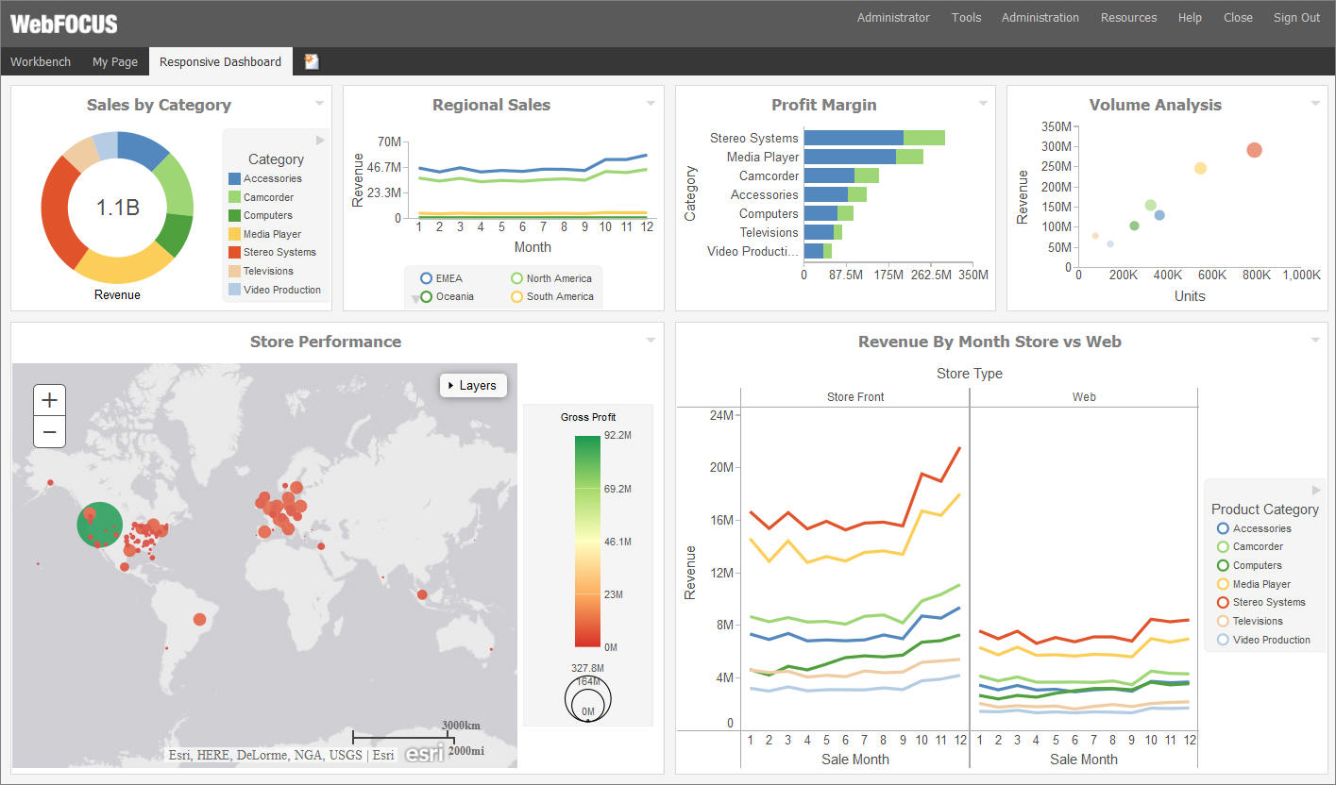Click the esri logo on the map
This screenshot has width=1336, height=785.
tap(424, 752)
